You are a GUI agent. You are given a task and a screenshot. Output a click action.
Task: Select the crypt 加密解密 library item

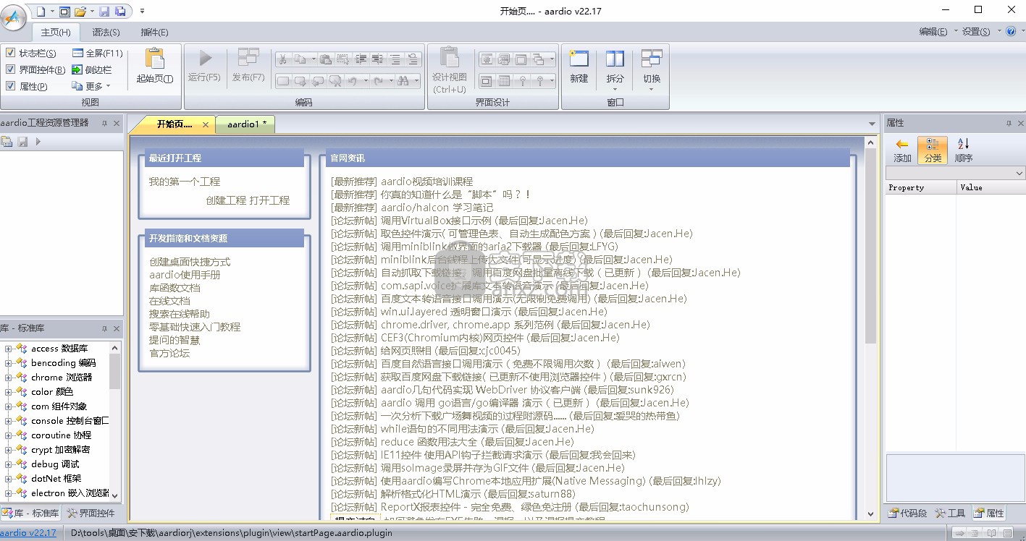pyautogui.click(x=61, y=450)
